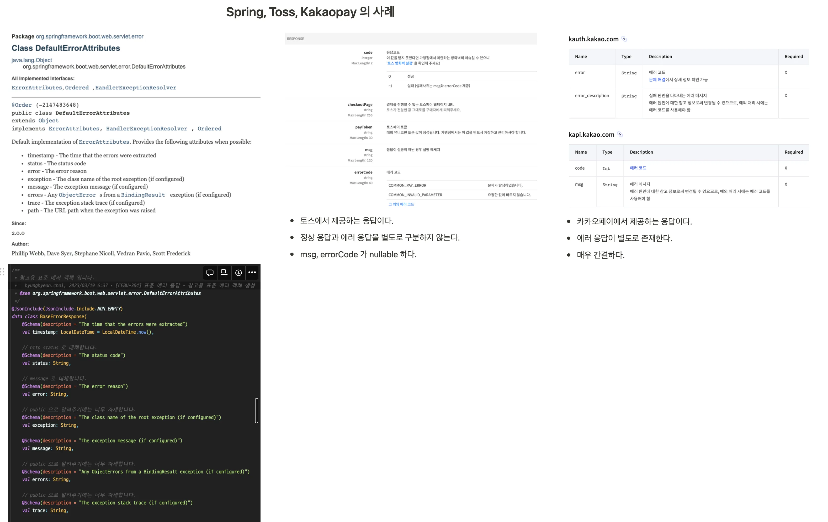Click the block drag handle beside the code image
Image resolution: width=828 pixels, height=522 pixels.
2,272
